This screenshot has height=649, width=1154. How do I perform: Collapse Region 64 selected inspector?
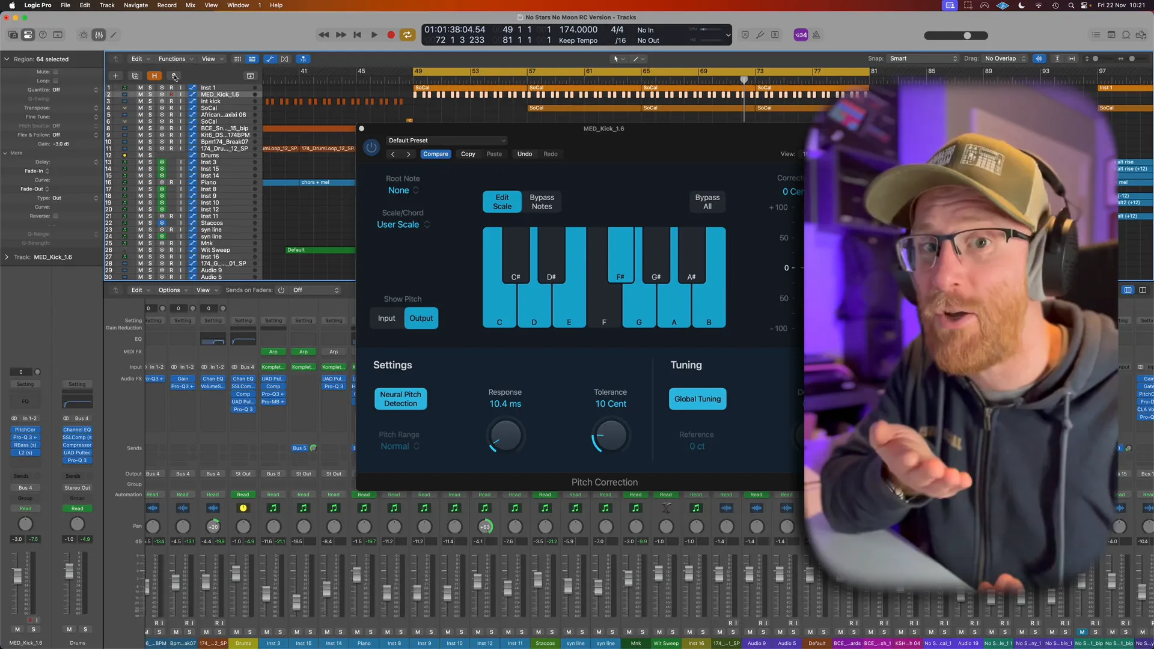(x=7, y=59)
